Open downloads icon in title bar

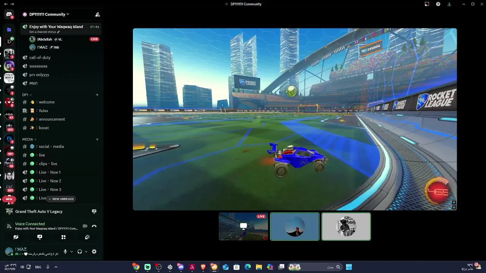coord(449,4)
